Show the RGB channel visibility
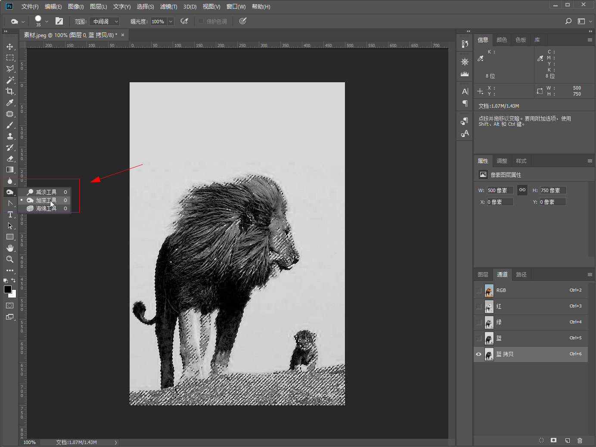 (x=479, y=290)
